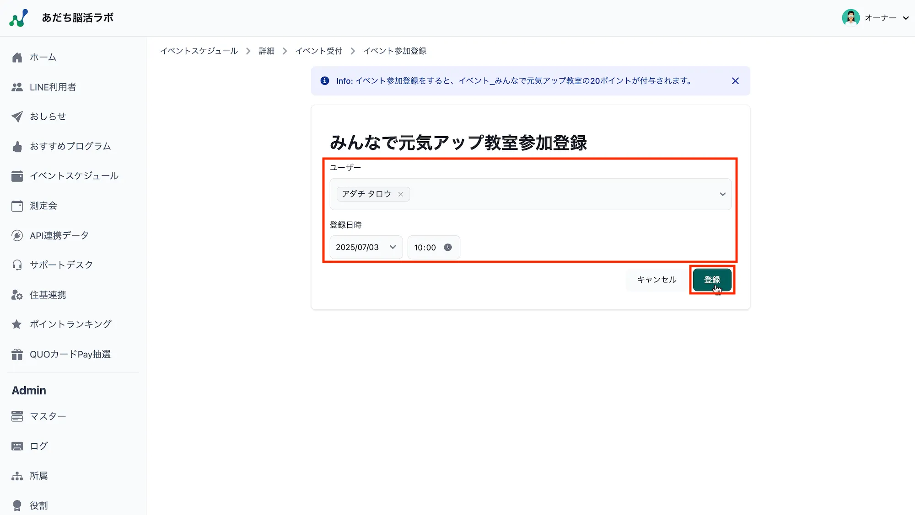The width and height of the screenshot is (915, 515).
Task: Click the 登録 button
Action: pos(712,279)
